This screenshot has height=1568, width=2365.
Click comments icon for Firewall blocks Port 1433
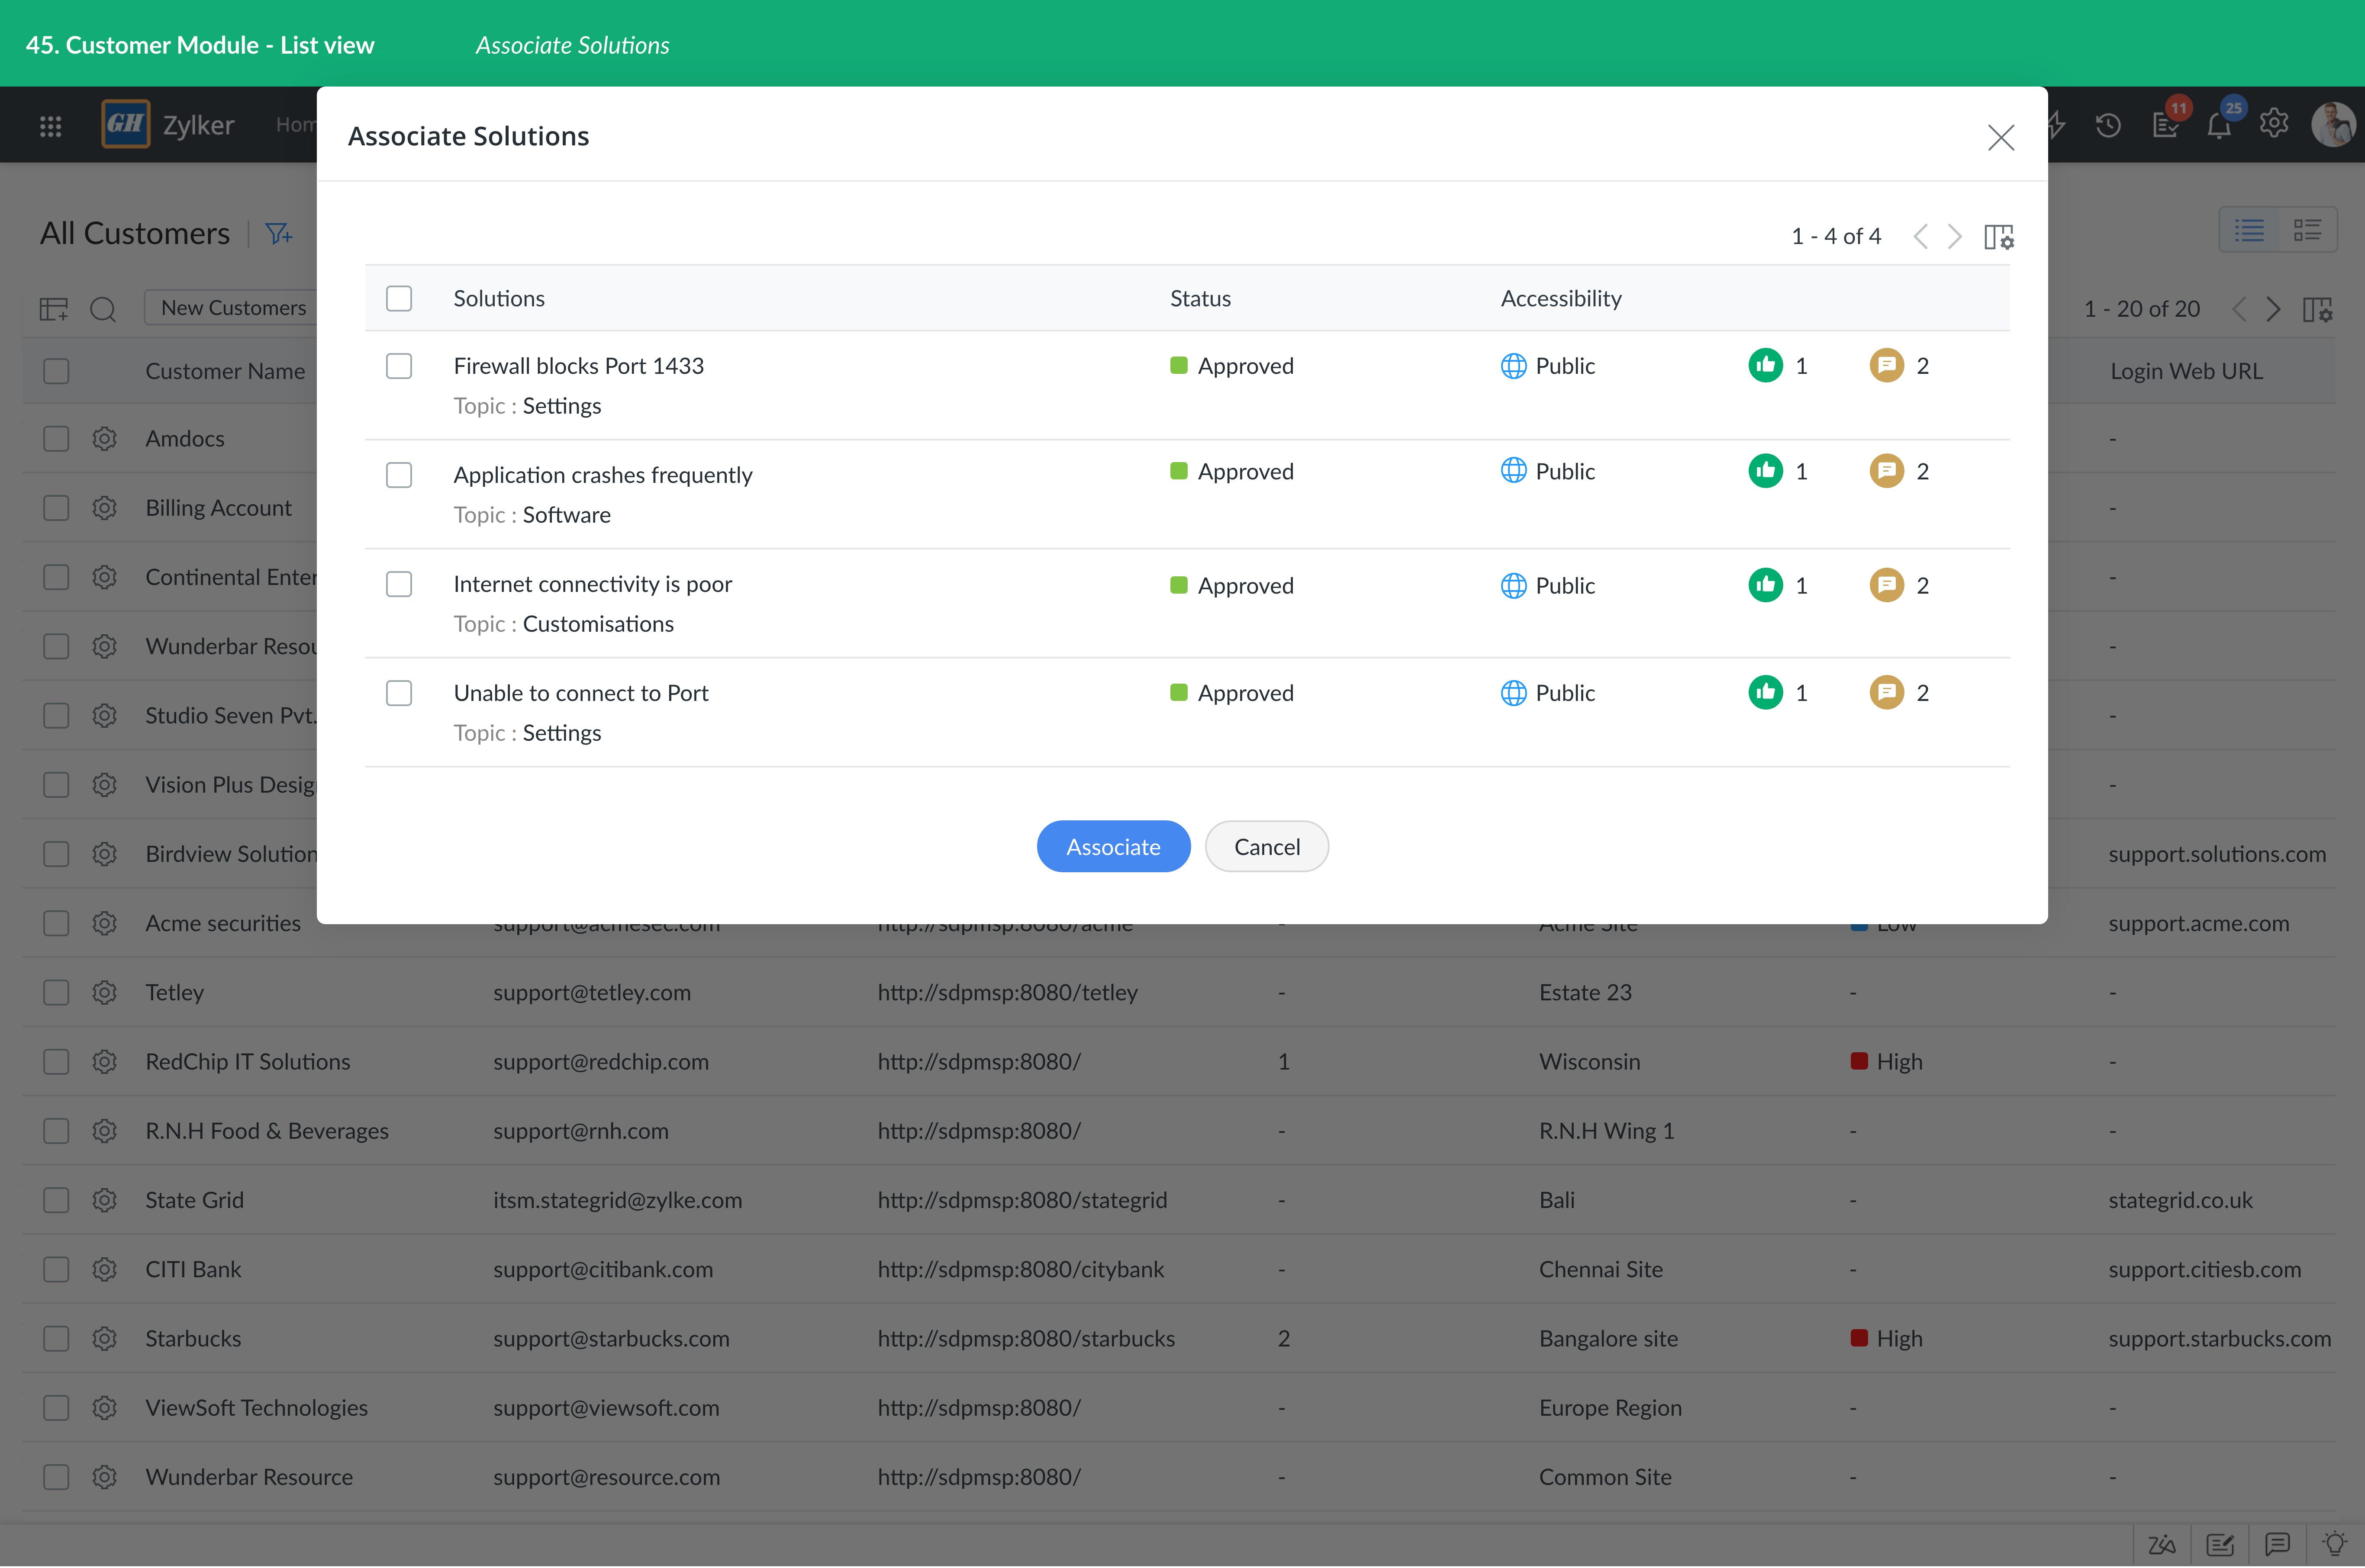pyautogui.click(x=1887, y=365)
